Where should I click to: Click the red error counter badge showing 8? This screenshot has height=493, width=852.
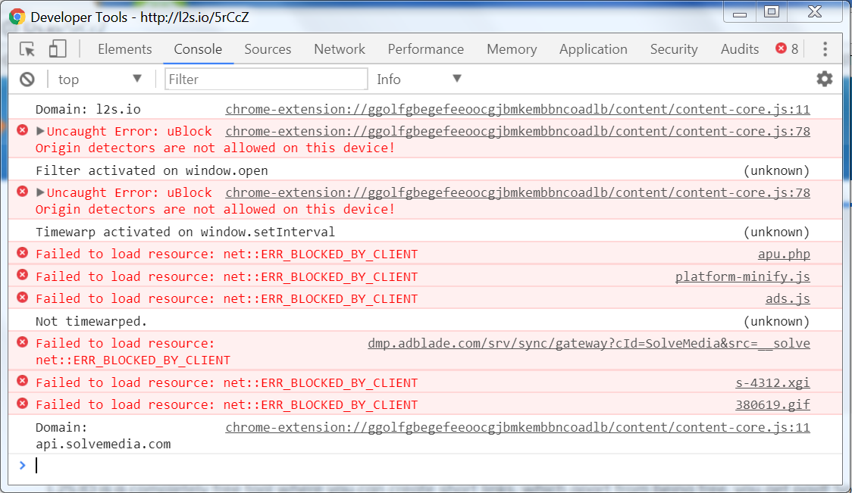click(x=788, y=48)
